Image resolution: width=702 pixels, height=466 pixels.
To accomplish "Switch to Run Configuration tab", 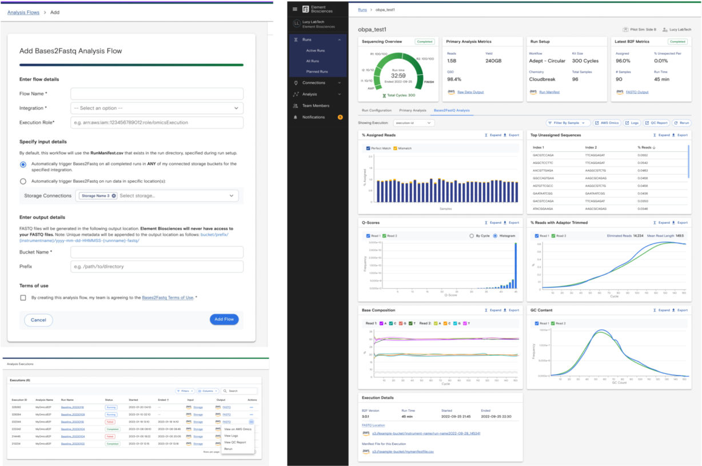I will pos(377,110).
